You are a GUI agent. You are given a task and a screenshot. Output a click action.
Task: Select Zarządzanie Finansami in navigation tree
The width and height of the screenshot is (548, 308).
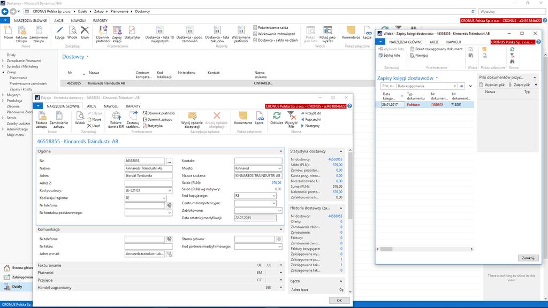[24, 61]
